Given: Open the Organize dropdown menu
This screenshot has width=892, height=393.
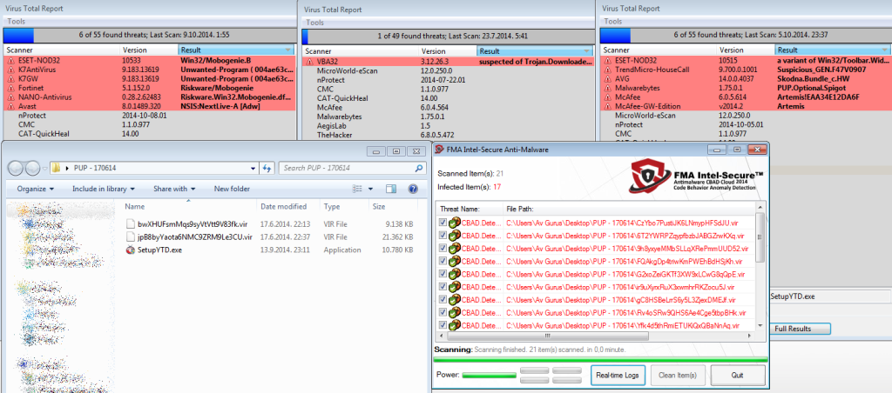Looking at the screenshot, I should [x=35, y=189].
